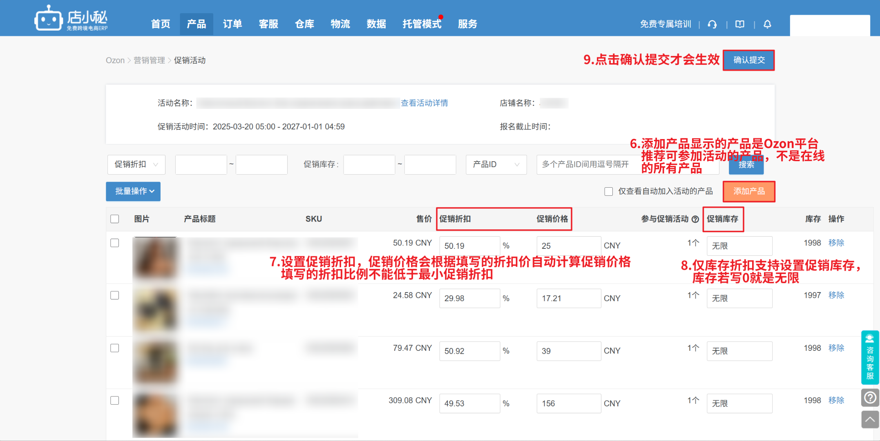880x441 pixels.
Task: Open the book help documentation icon
Action: coord(740,24)
